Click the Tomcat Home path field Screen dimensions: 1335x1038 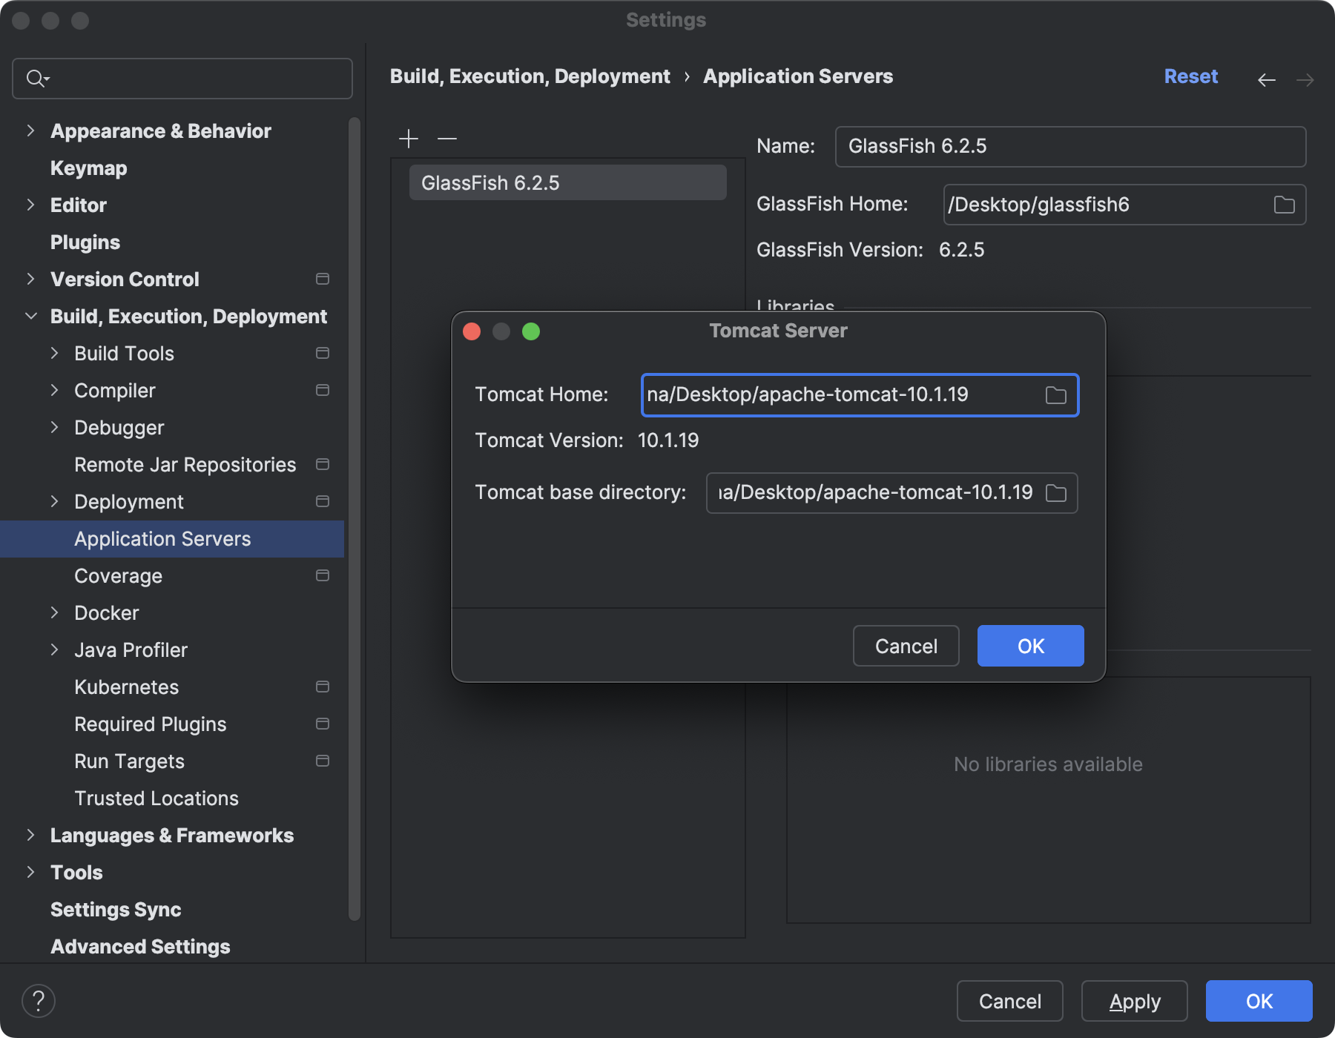838,395
